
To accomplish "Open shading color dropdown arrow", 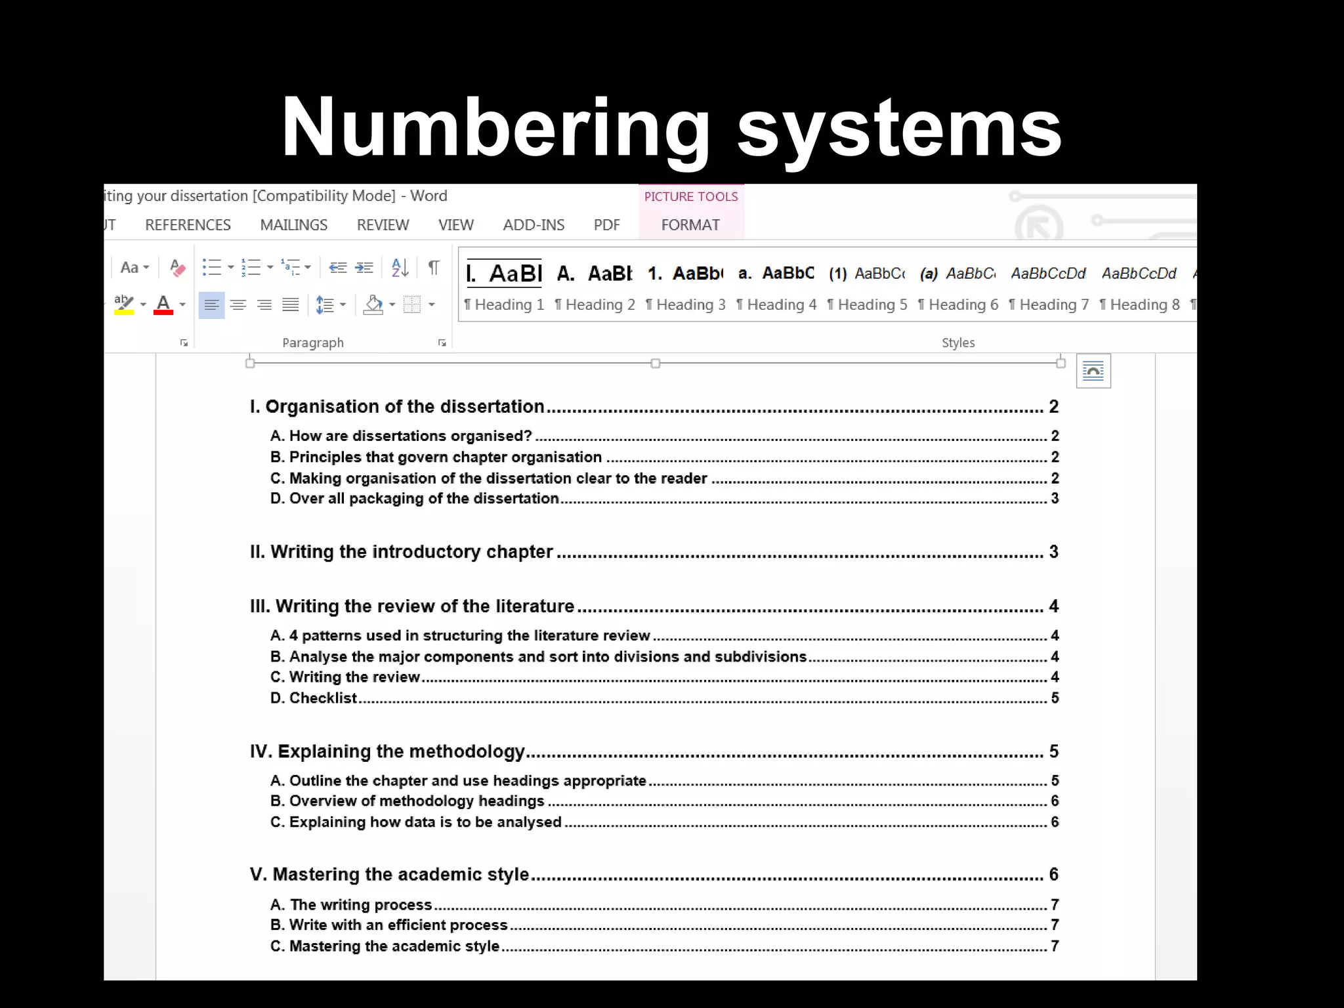I will click(392, 304).
